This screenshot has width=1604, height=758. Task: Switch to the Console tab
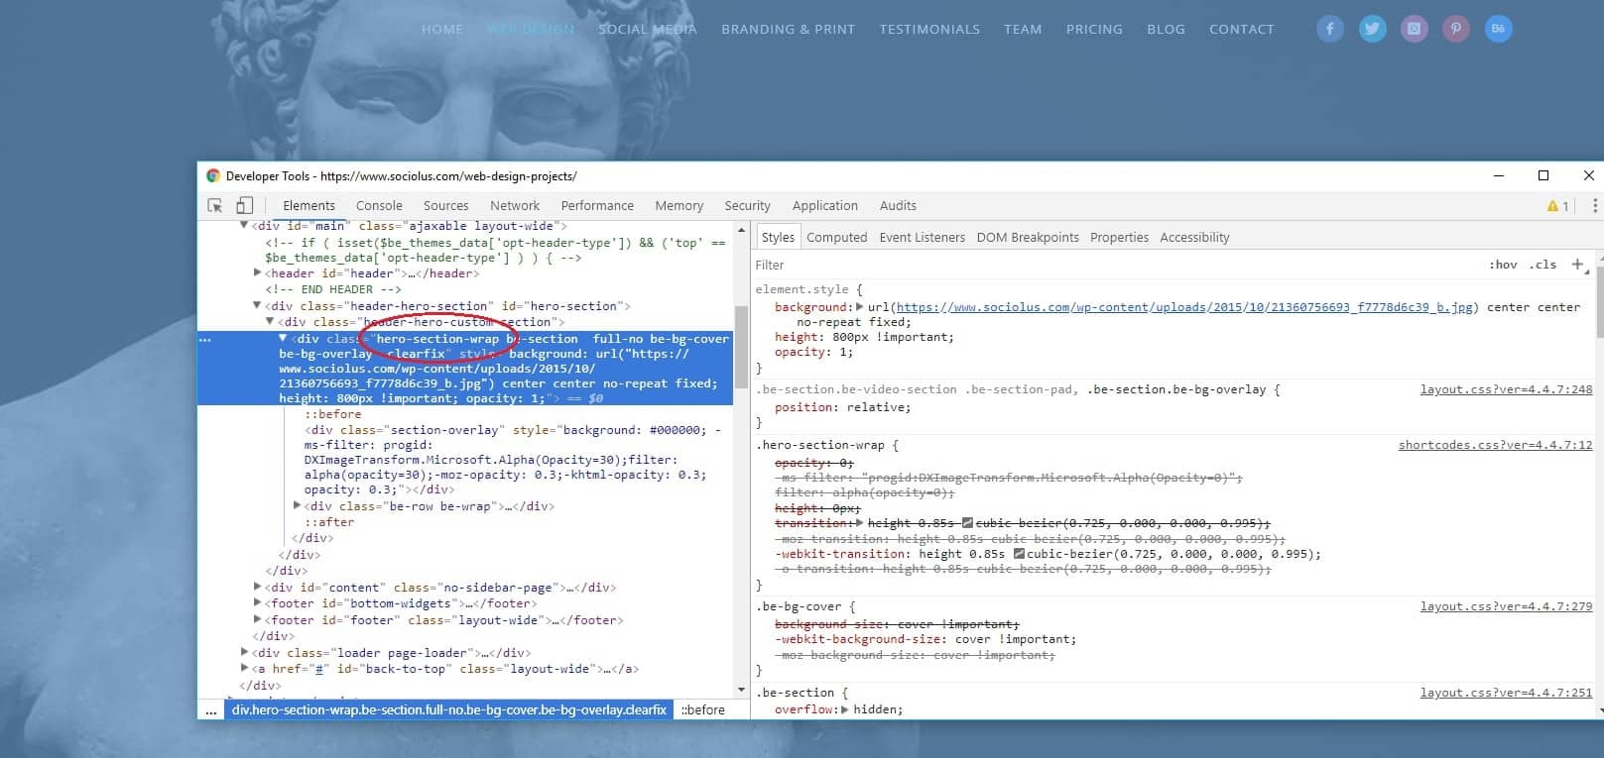pyautogui.click(x=379, y=205)
